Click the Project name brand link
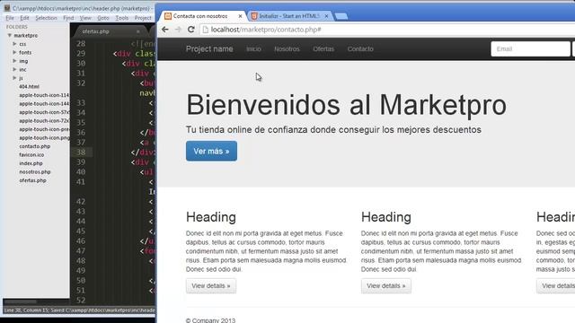This screenshot has height=323, width=575. click(x=209, y=49)
